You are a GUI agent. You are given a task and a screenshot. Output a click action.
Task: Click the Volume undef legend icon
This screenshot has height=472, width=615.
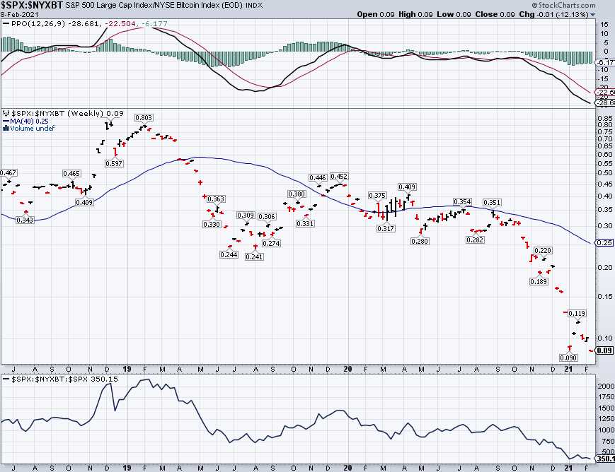point(6,128)
